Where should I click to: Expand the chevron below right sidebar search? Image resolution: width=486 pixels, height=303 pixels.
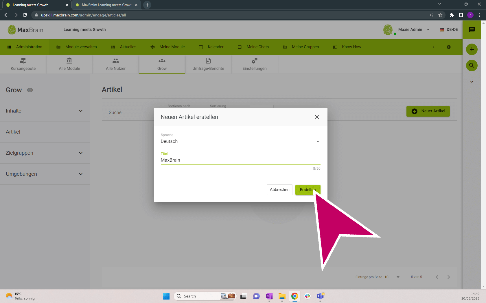(472, 82)
